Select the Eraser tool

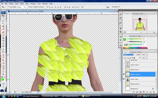[x=3, y=43]
